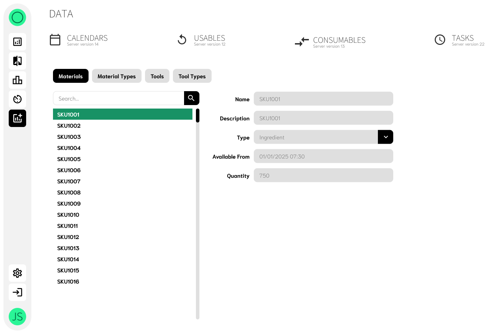Screen dimensions: 502x334
Task: Select the Consumables arrows icon
Action: pos(302,42)
